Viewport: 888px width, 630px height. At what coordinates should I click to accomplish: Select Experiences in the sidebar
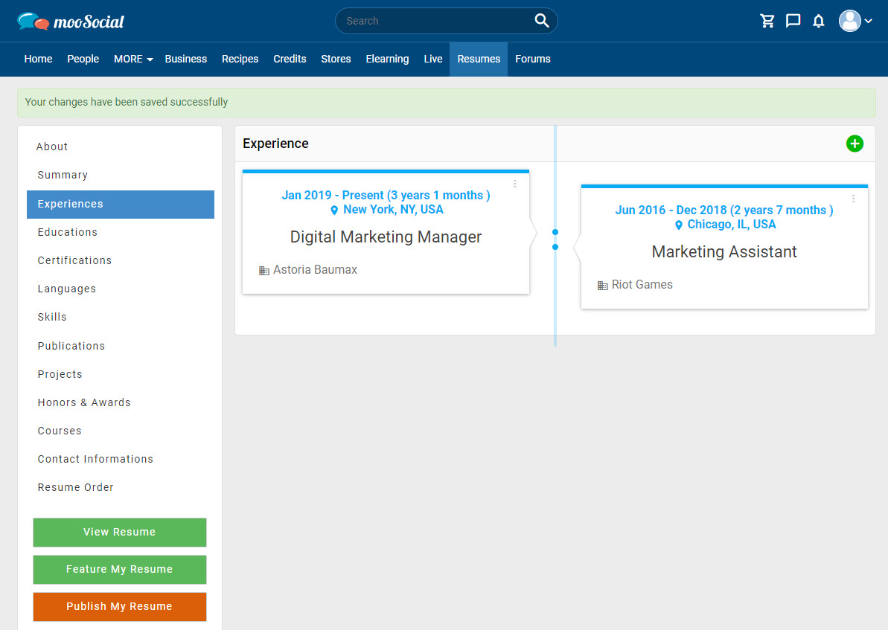(x=121, y=204)
